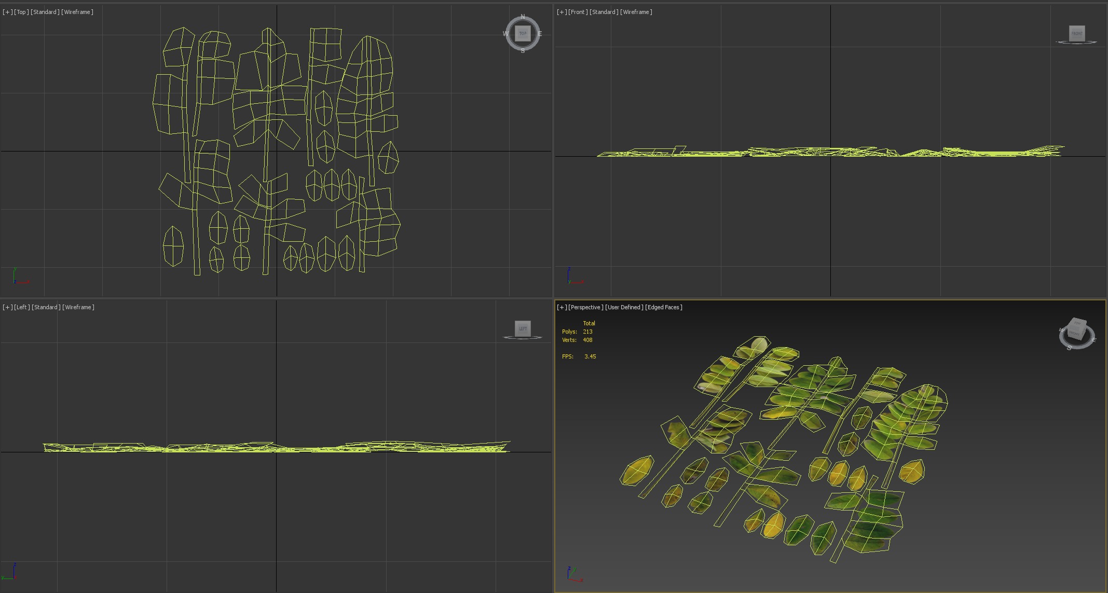This screenshot has height=593, width=1108.
Task: Click the FRONT ViewCube face in Front viewport
Action: pos(1076,34)
